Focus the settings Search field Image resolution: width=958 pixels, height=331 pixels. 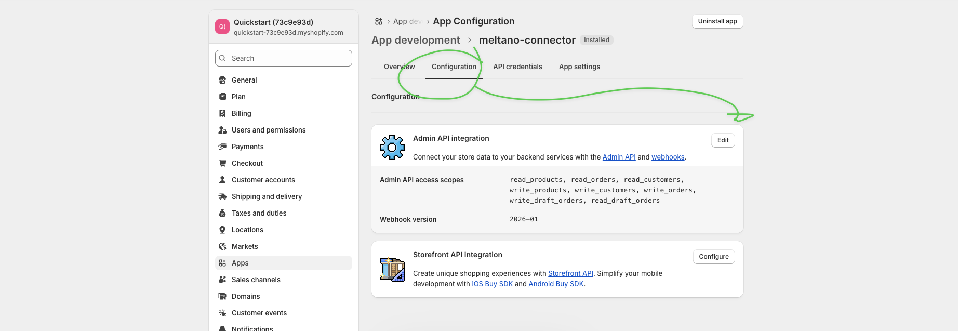284,58
